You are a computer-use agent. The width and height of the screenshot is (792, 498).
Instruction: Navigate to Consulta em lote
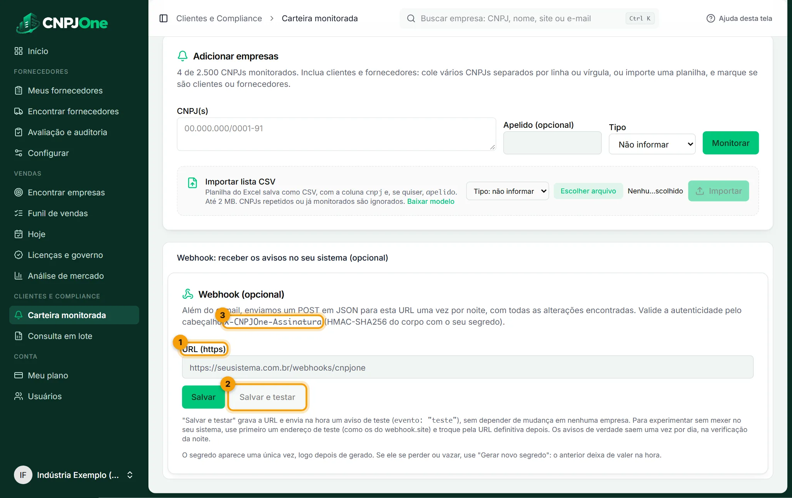click(60, 336)
